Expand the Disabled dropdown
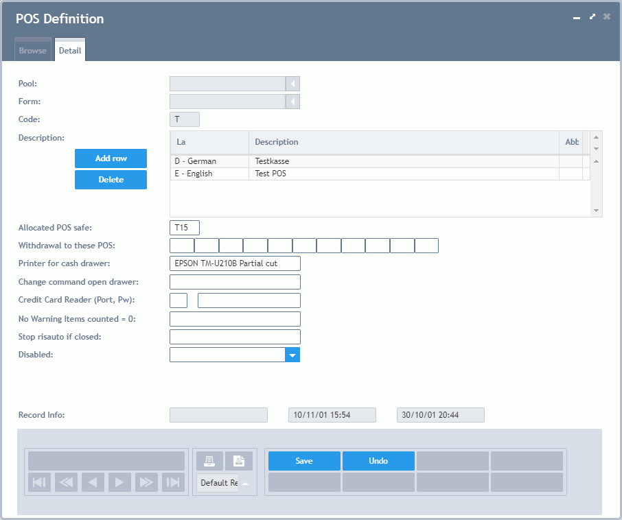Screen dimensions: 622x520 point(292,355)
